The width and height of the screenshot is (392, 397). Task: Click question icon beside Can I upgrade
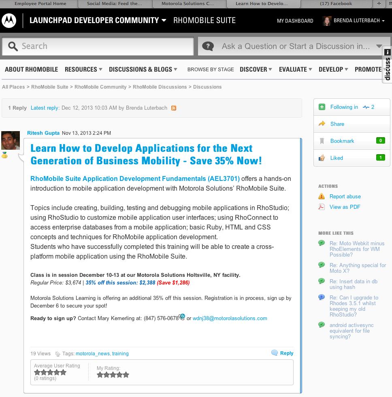[321, 297]
